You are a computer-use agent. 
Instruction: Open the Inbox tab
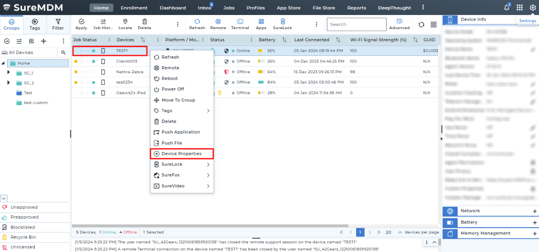(x=205, y=8)
